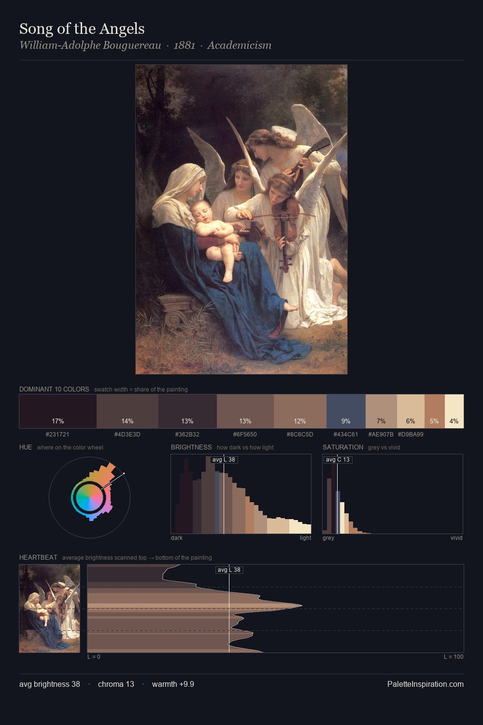
Task: Click the hex code #6F5650 label
Action: (x=245, y=435)
